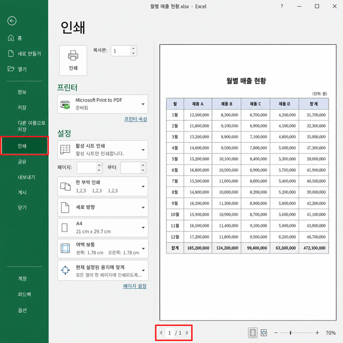343x343 pixels.
Task: Select the 인쇄 sidebar item
Action: point(24,146)
